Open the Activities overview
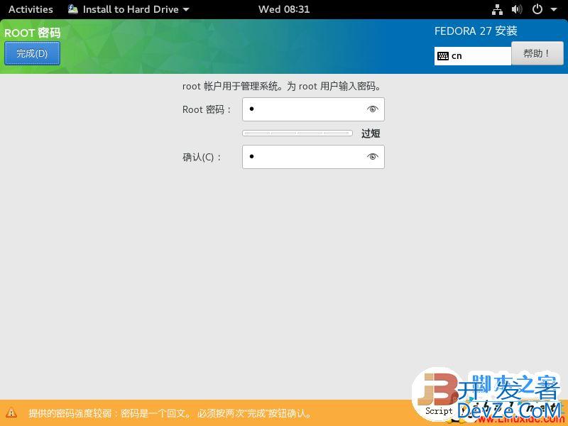This screenshot has width=568, height=426. pos(31,9)
